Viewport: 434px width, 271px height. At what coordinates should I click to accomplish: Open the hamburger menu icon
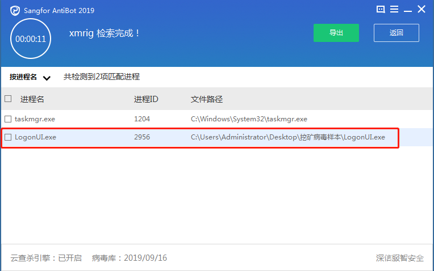coord(394,10)
